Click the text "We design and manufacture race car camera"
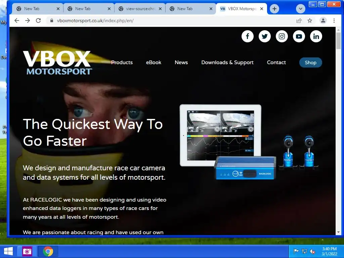 point(94,168)
